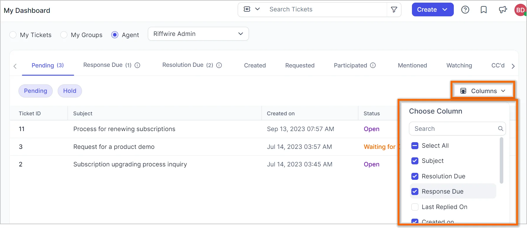527x228 pixels.
Task: Switch to the Mentioned tab
Action: pyautogui.click(x=412, y=65)
